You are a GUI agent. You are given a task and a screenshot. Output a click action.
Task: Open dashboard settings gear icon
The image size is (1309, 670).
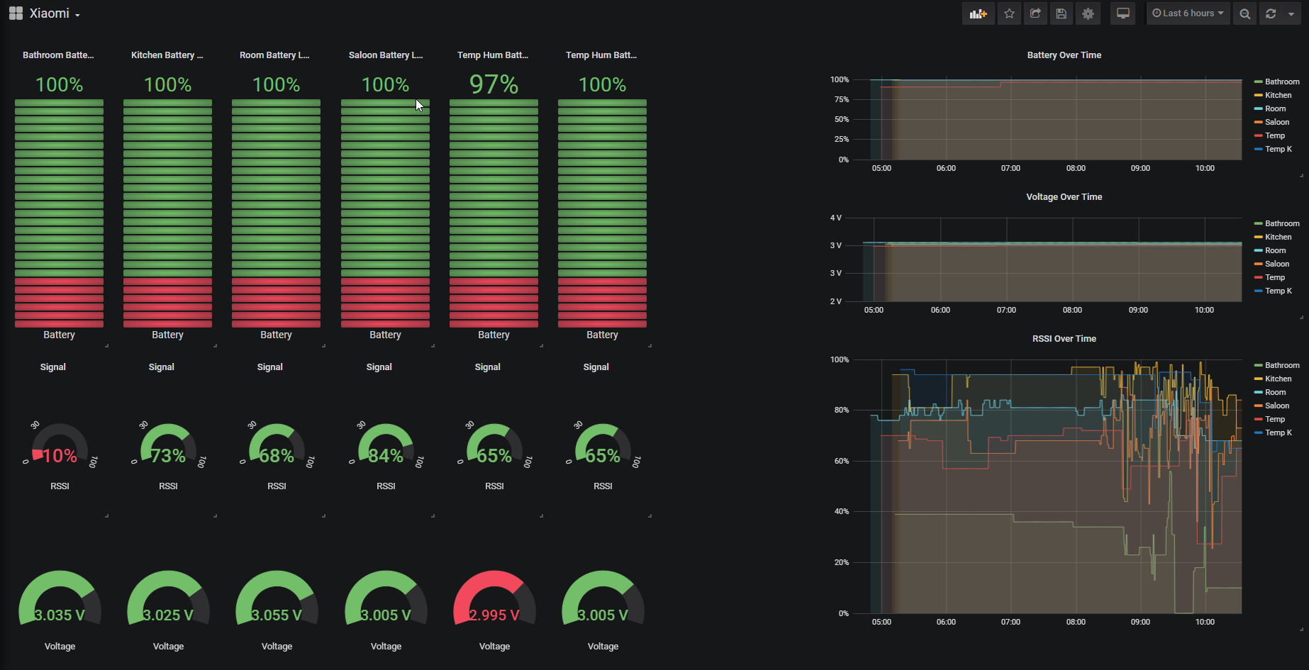pos(1088,13)
